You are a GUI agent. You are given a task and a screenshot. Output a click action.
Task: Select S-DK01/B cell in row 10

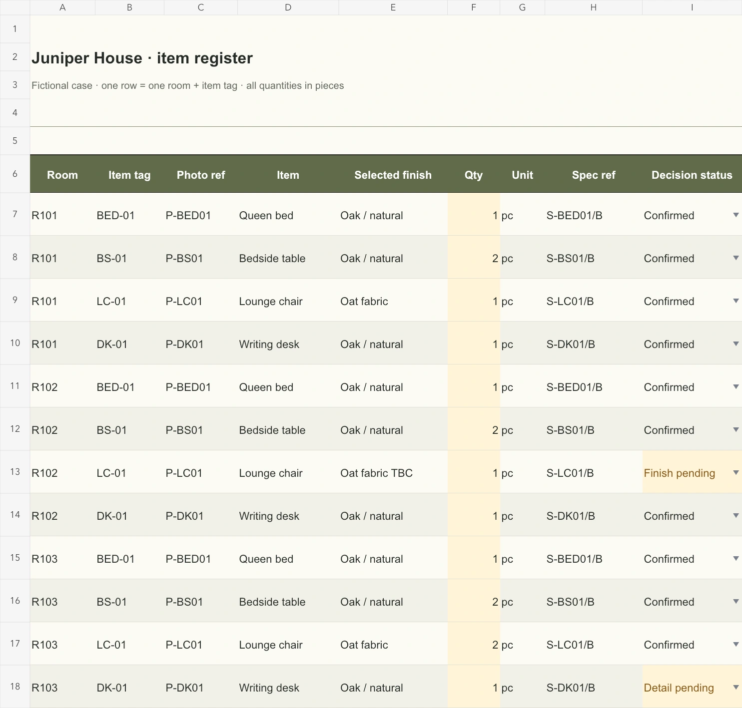pos(594,343)
